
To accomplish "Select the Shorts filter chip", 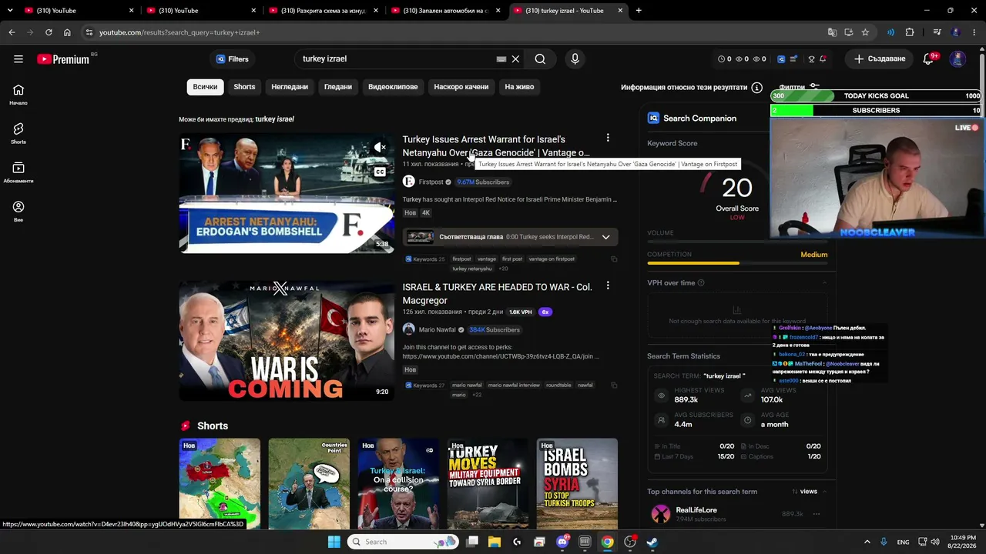I will point(244,87).
